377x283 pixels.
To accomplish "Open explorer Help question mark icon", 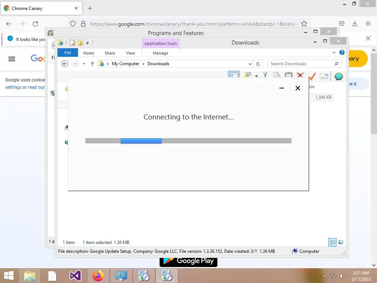I will click(342, 52).
